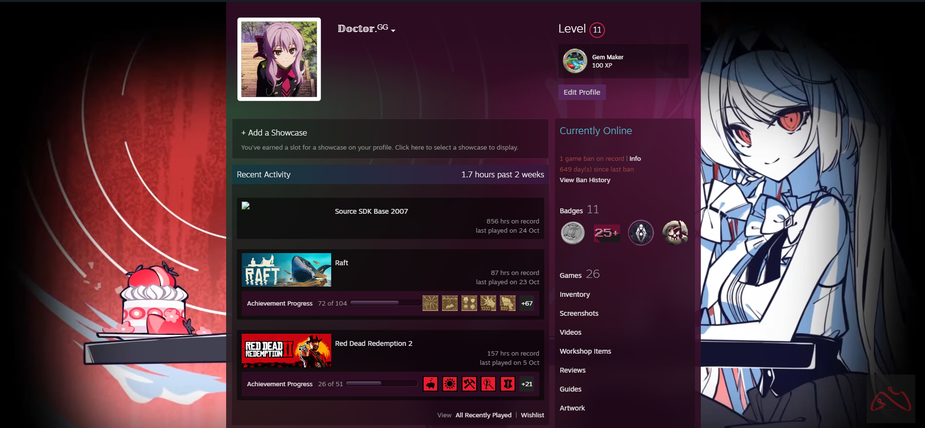Click Red Dead piggy bank achievement icon

430,384
